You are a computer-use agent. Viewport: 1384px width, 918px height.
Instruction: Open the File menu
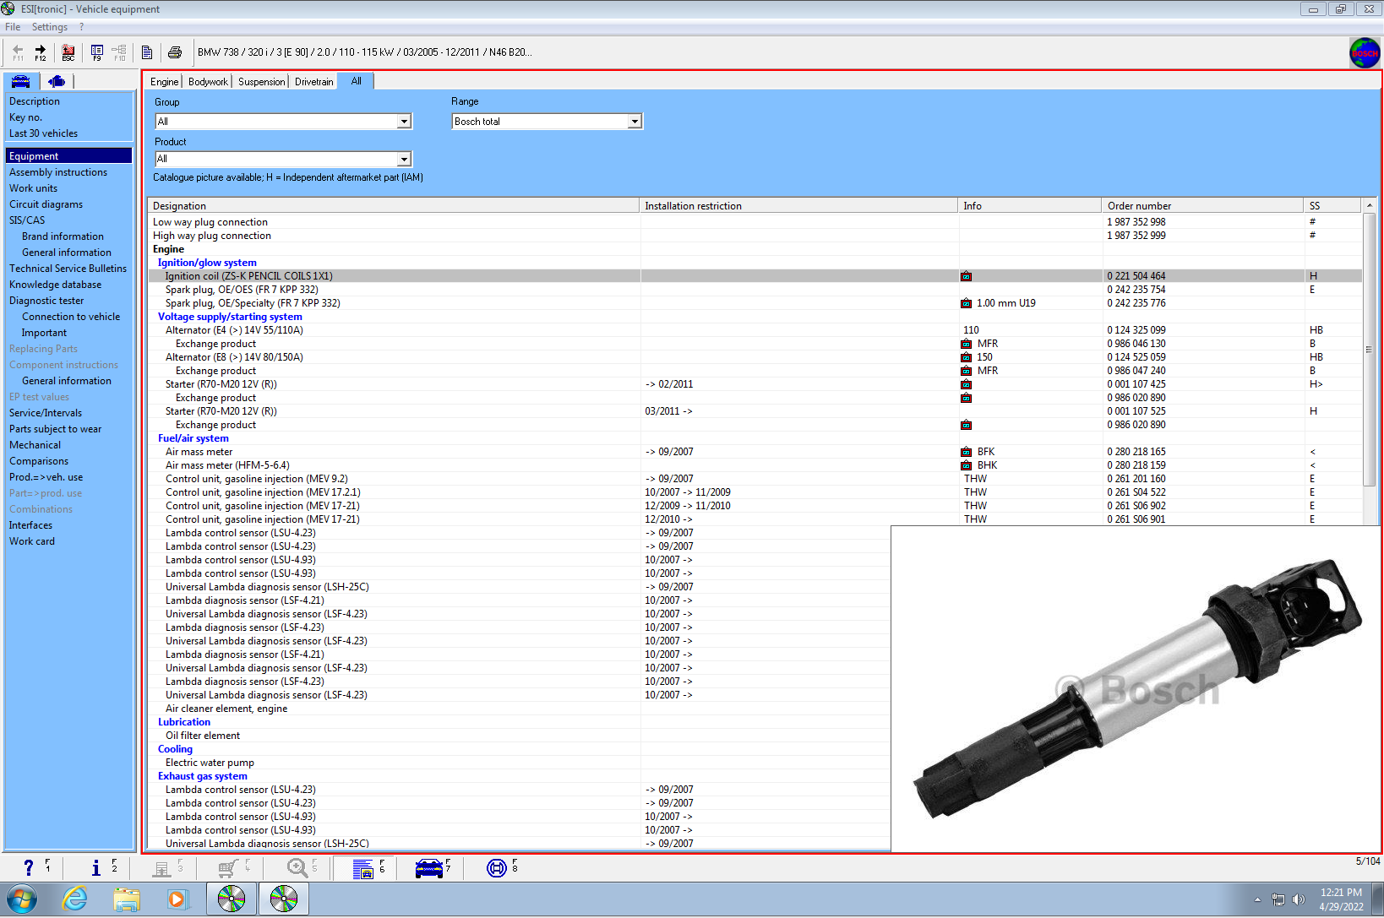(x=13, y=27)
